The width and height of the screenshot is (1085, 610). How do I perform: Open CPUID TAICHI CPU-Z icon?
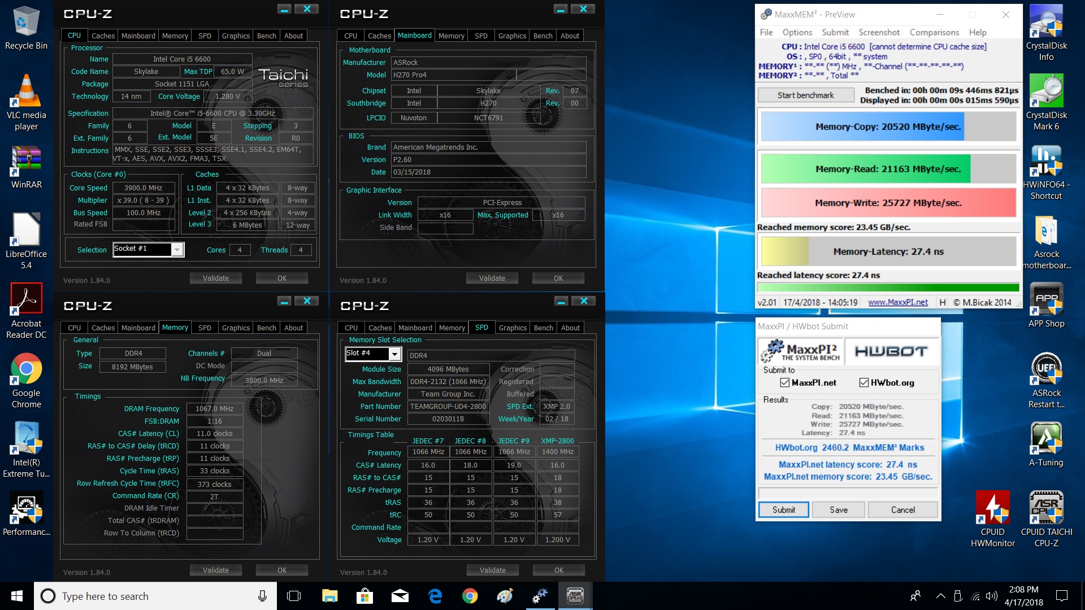[x=1046, y=520]
